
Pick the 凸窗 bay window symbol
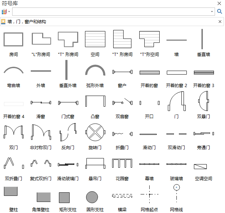click(95, 101)
